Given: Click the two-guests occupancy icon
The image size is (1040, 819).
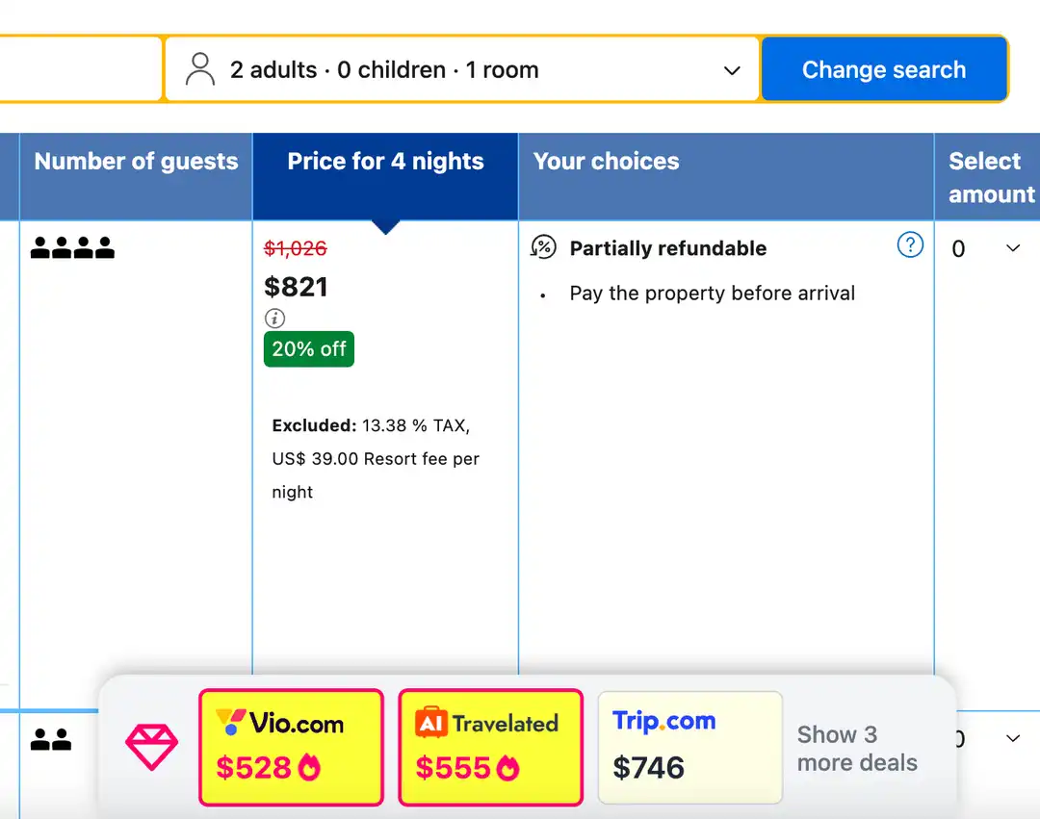Looking at the screenshot, I should coord(51,740).
